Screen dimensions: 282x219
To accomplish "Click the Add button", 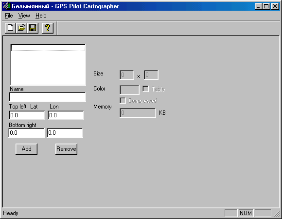I will tap(26, 149).
